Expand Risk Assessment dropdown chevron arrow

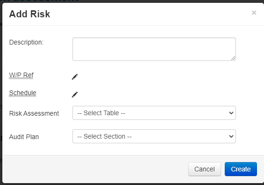pyautogui.click(x=231, y=113)
